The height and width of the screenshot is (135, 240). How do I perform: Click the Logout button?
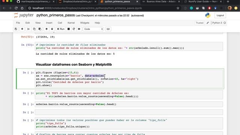(x=220, y=15)
